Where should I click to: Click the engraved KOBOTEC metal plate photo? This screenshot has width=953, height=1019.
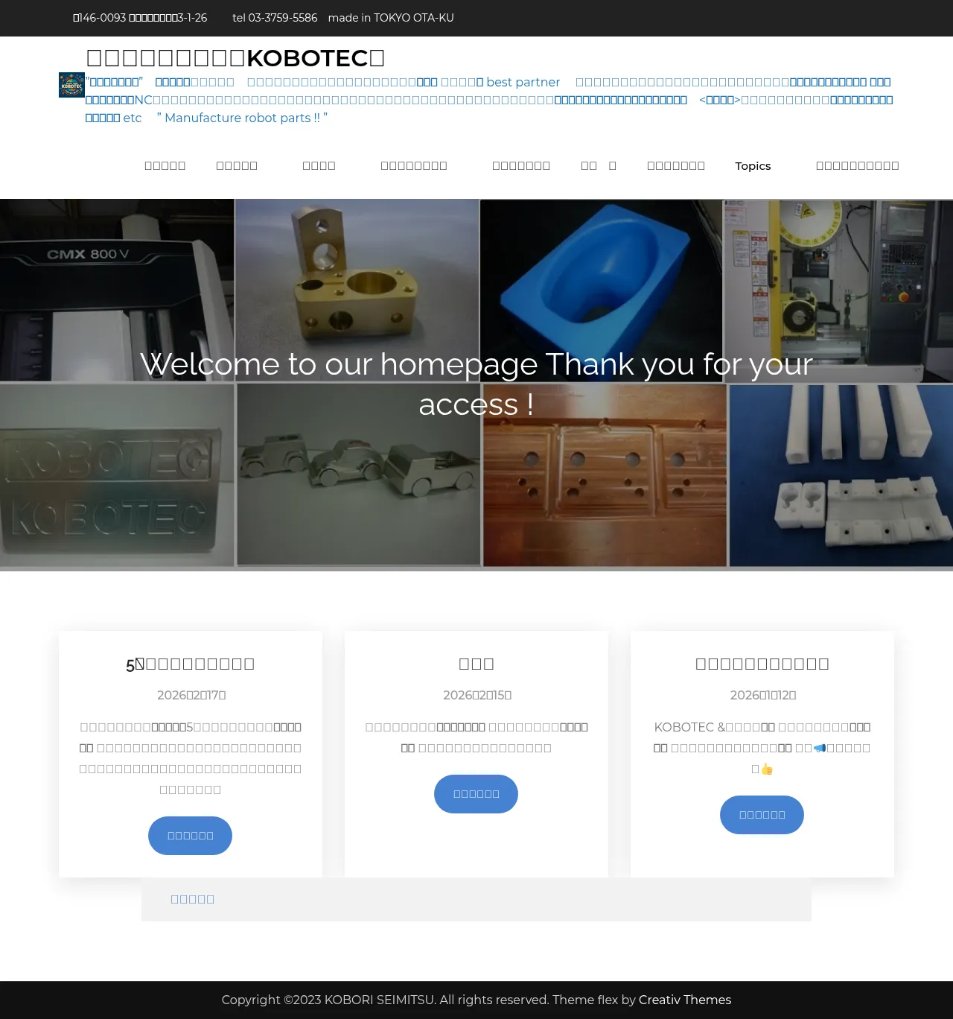(117, 474)
